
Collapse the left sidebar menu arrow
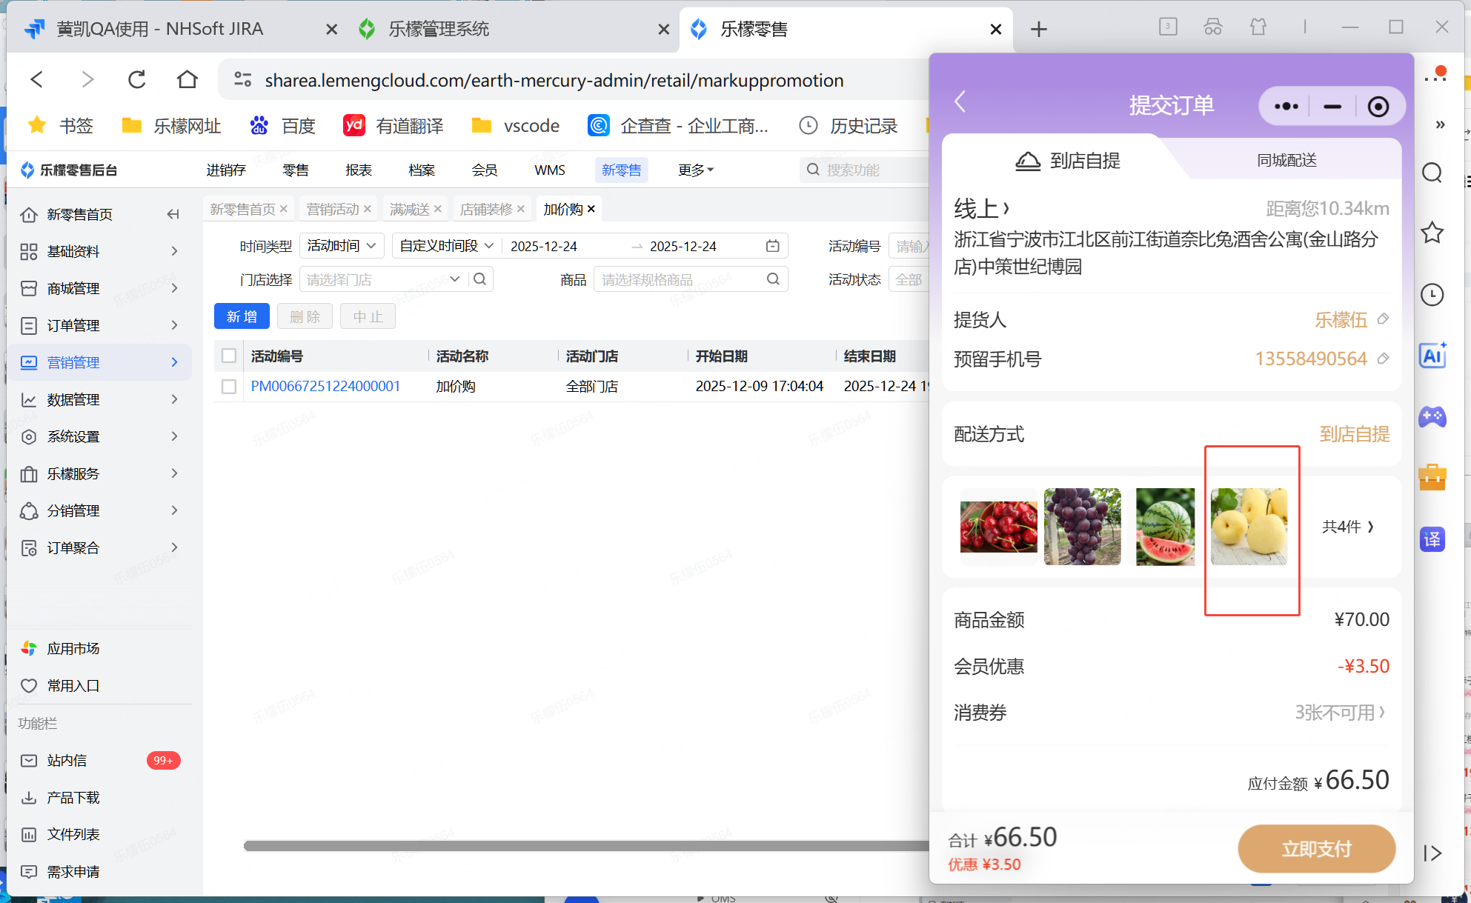tap(173, 214)
